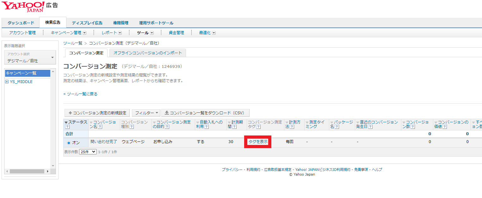Download conversion list as CSV

point(205,113)
